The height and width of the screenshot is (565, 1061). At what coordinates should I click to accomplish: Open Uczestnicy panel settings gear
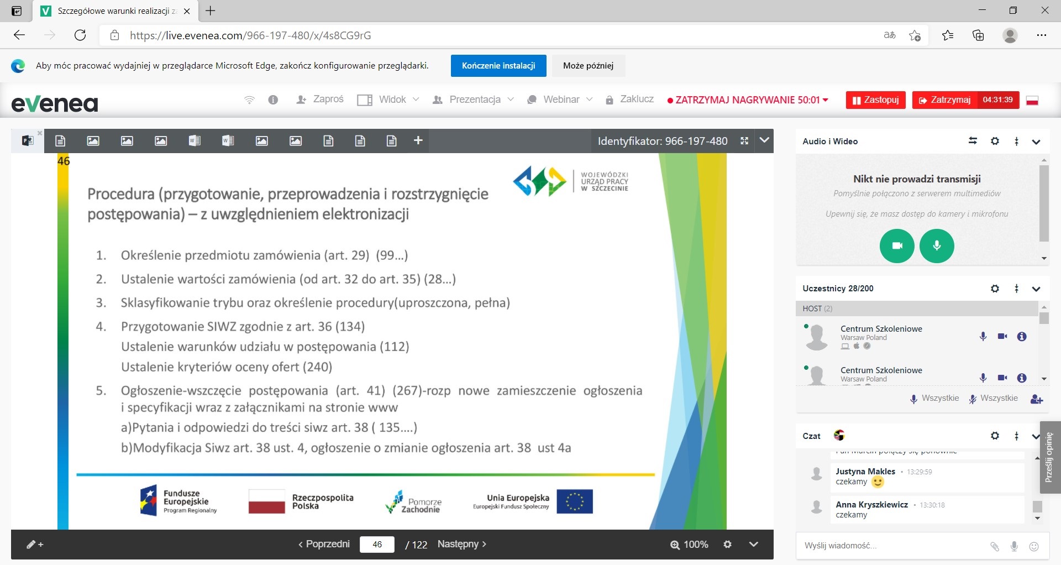pos(995,289)
